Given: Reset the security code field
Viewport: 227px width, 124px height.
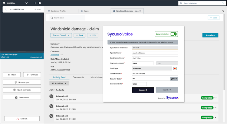Looking at the screenshot, I should (x=174, y=79).
